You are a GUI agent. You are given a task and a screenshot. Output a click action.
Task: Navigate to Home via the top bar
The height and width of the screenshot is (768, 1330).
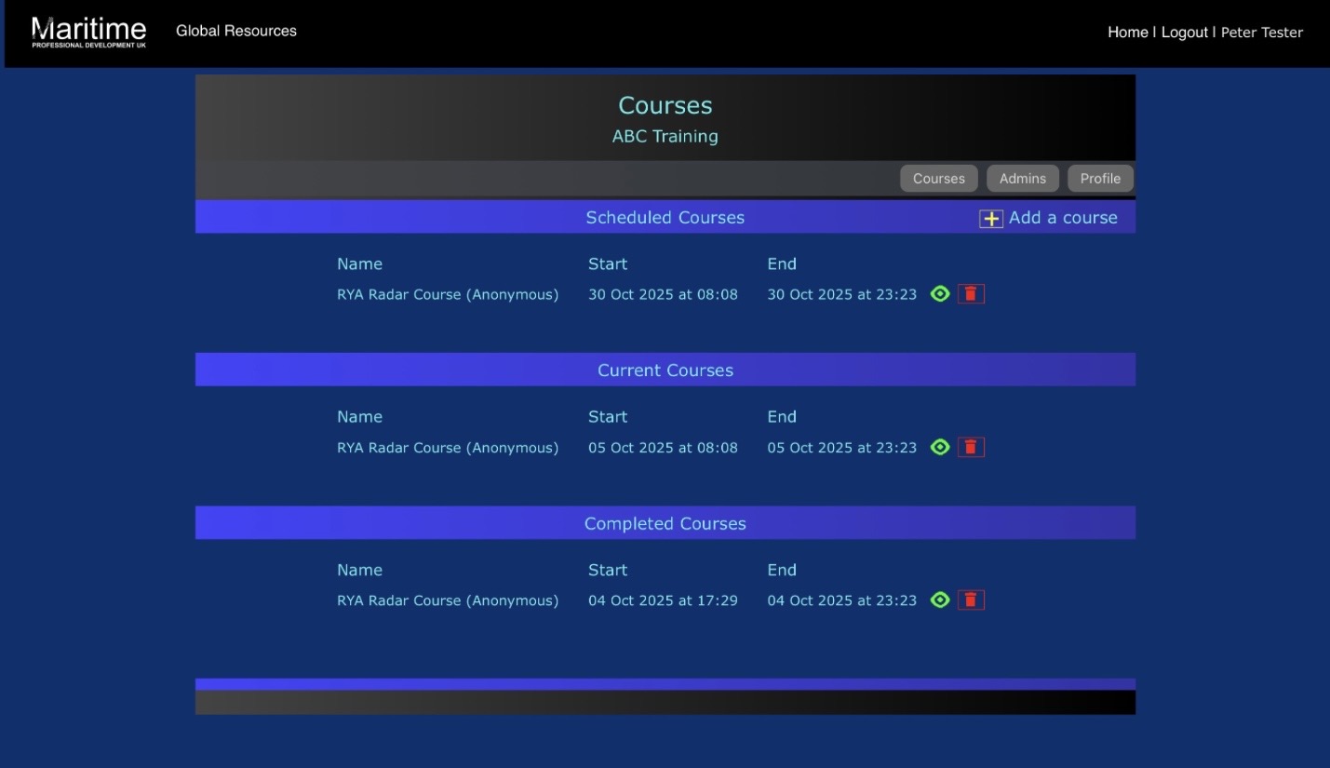tap(1127, 32)
